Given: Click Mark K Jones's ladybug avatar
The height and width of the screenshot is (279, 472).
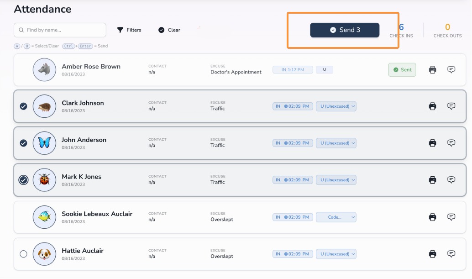Looking at the screenshot, I should (x=44, y=180).
